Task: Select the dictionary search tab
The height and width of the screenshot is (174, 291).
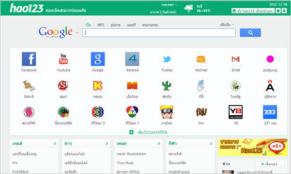Action: [x=150, y=25]
